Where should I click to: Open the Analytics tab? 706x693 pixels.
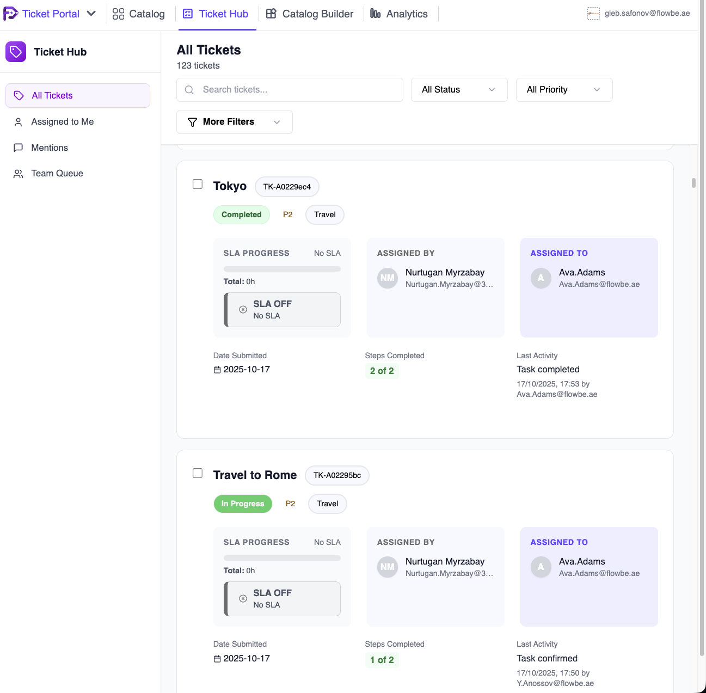(399, 14)
